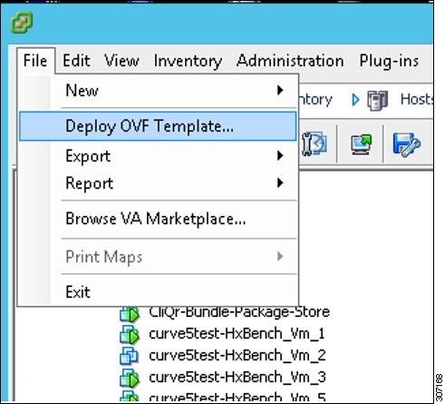The image size is (445, 404).
Task: Click the curve5test-HxBench_Vm_3 VM icon
Action: tap(130, 378)
